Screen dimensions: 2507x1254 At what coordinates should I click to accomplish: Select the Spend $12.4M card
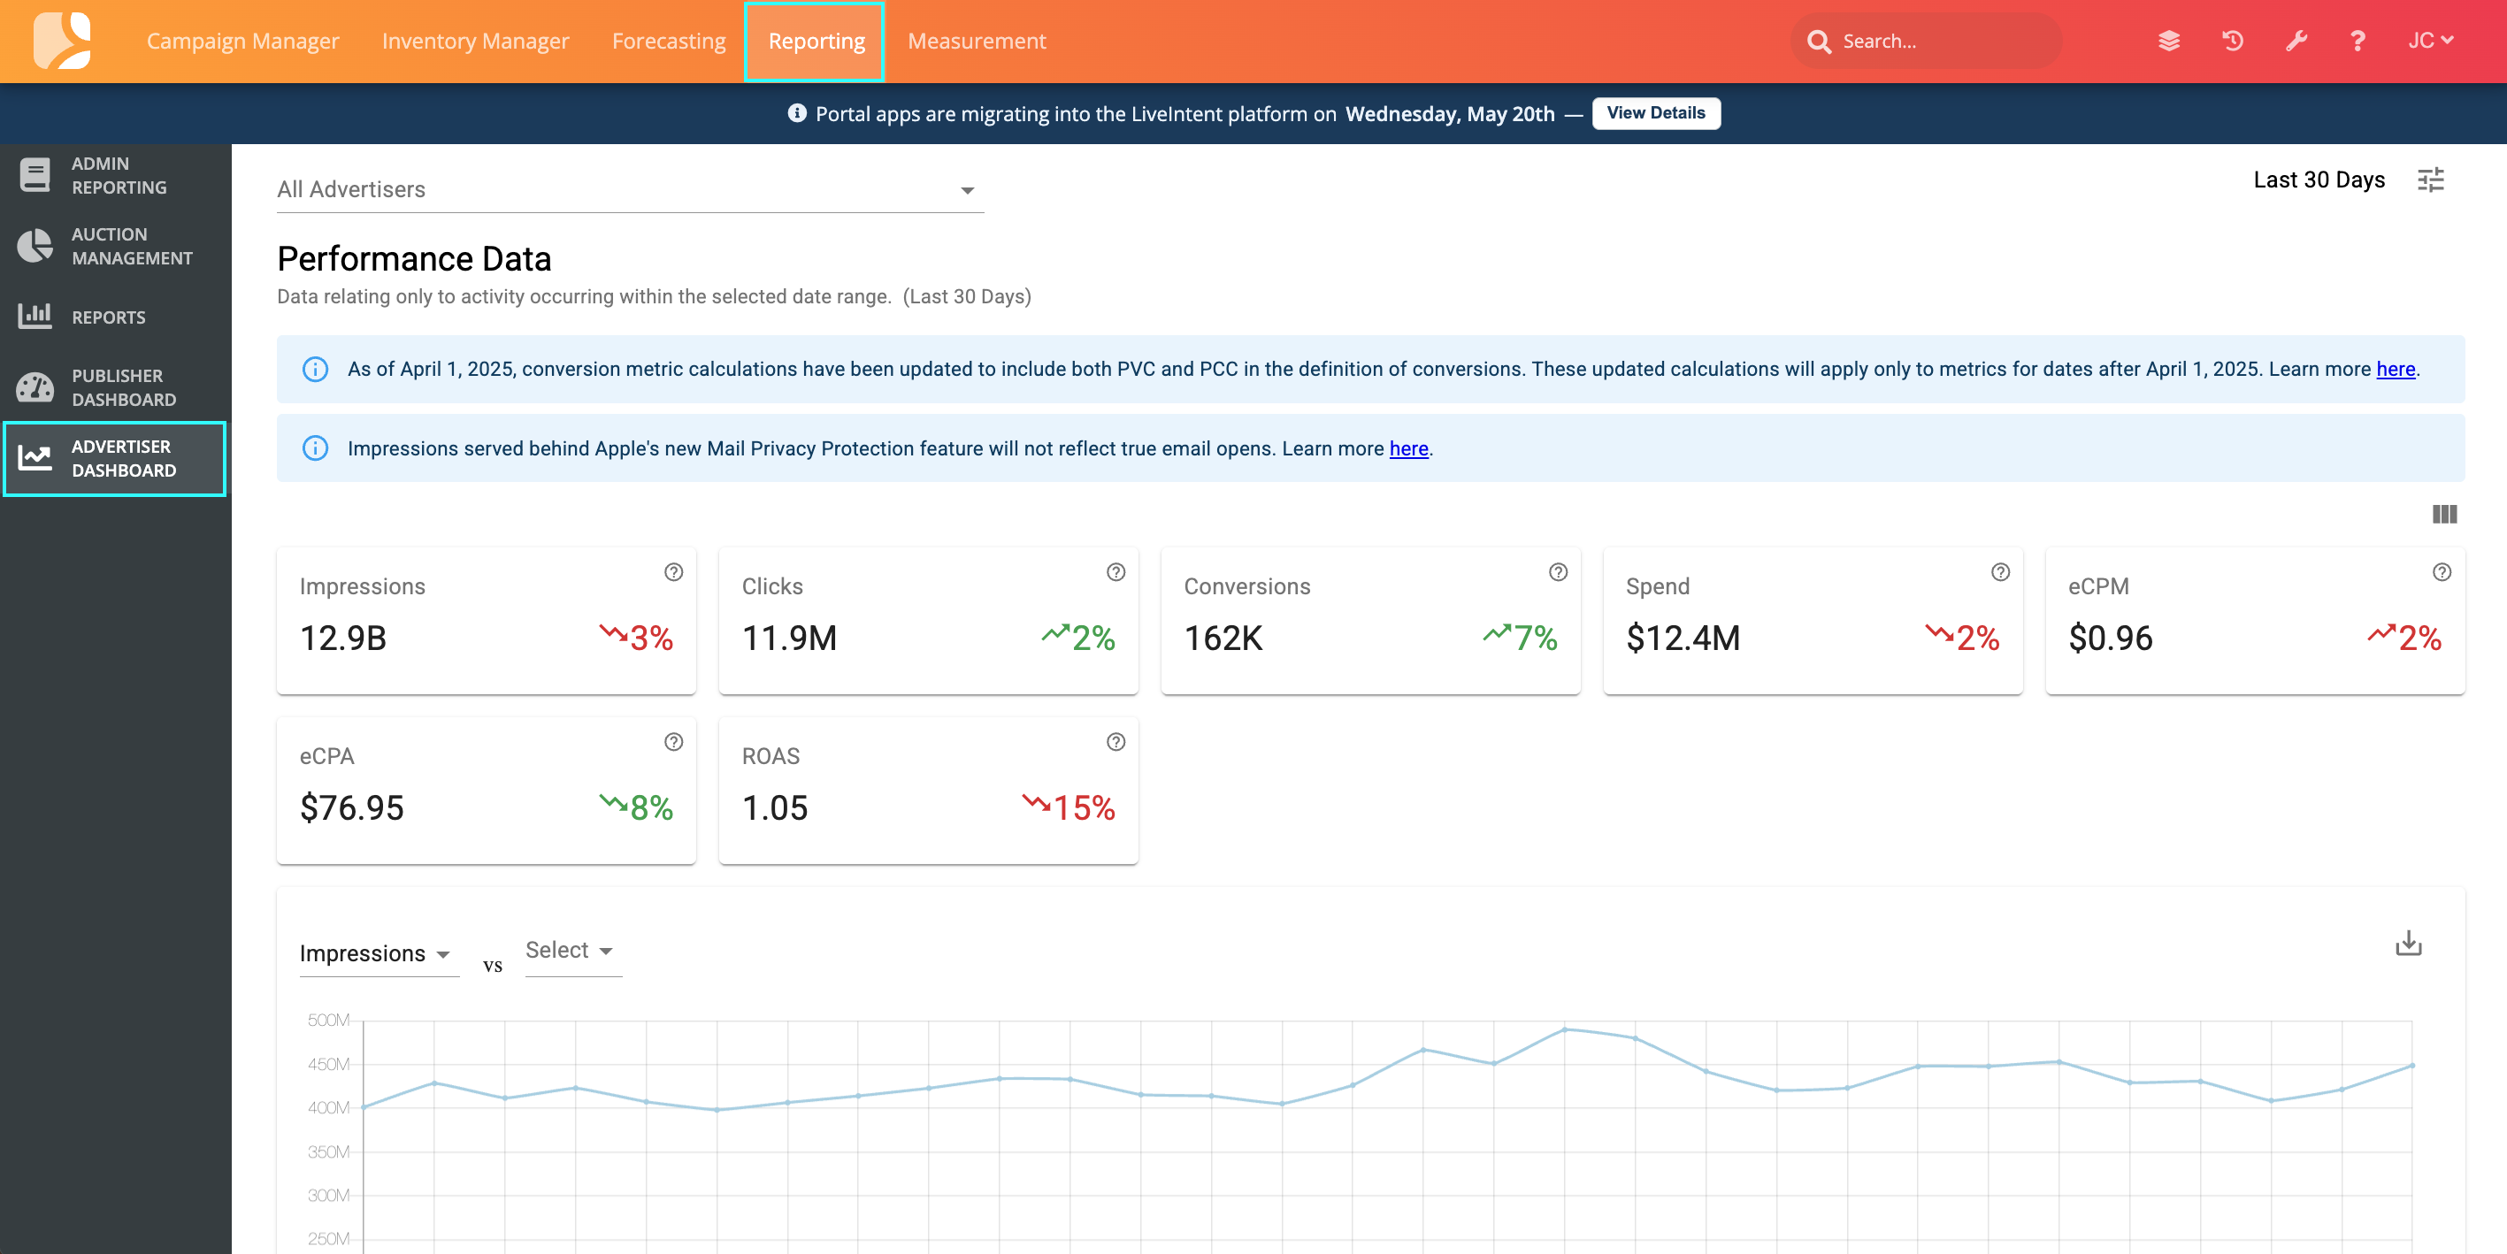point(1812,621)
